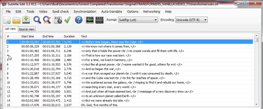Click duration value 3,106
This screenshot has height=109, width=263.
(68, 55)
